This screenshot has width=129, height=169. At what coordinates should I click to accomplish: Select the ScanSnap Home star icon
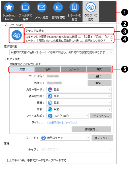pyautogui.click(x=9, y=7)
